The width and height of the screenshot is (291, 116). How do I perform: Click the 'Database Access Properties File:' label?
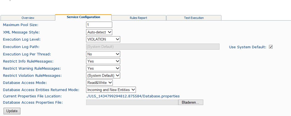(x=33, y=103)
